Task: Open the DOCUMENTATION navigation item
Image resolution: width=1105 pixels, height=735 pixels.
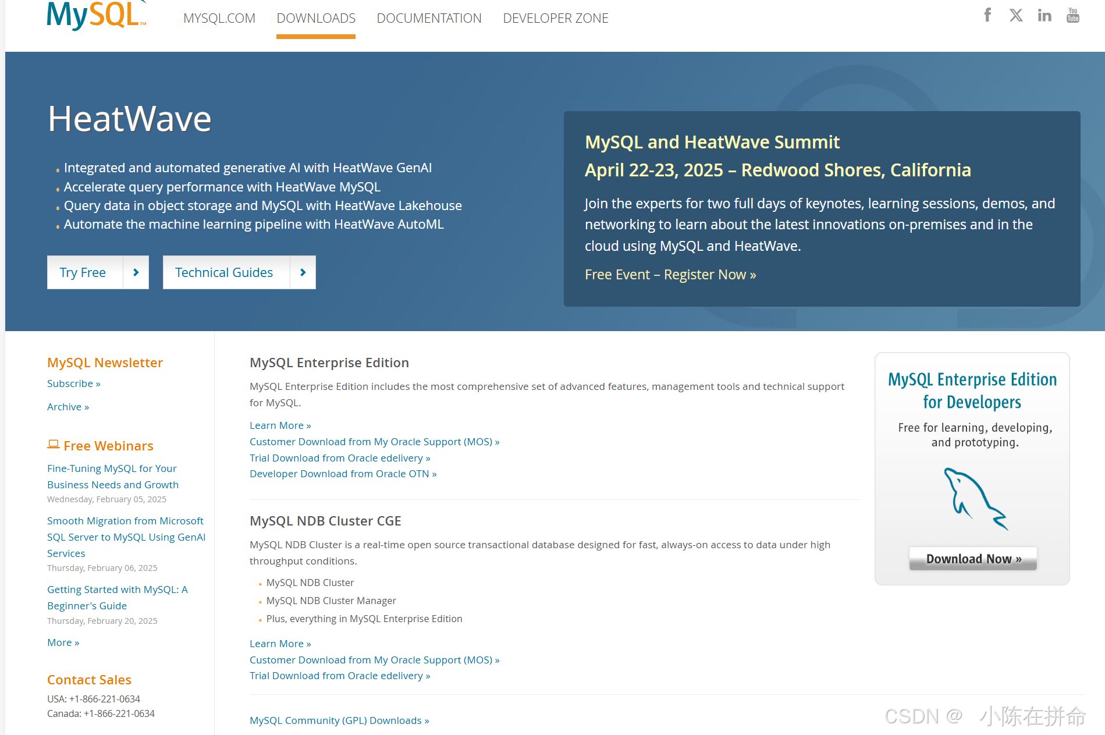Action: pyautogui.click(x=429, y=18)
